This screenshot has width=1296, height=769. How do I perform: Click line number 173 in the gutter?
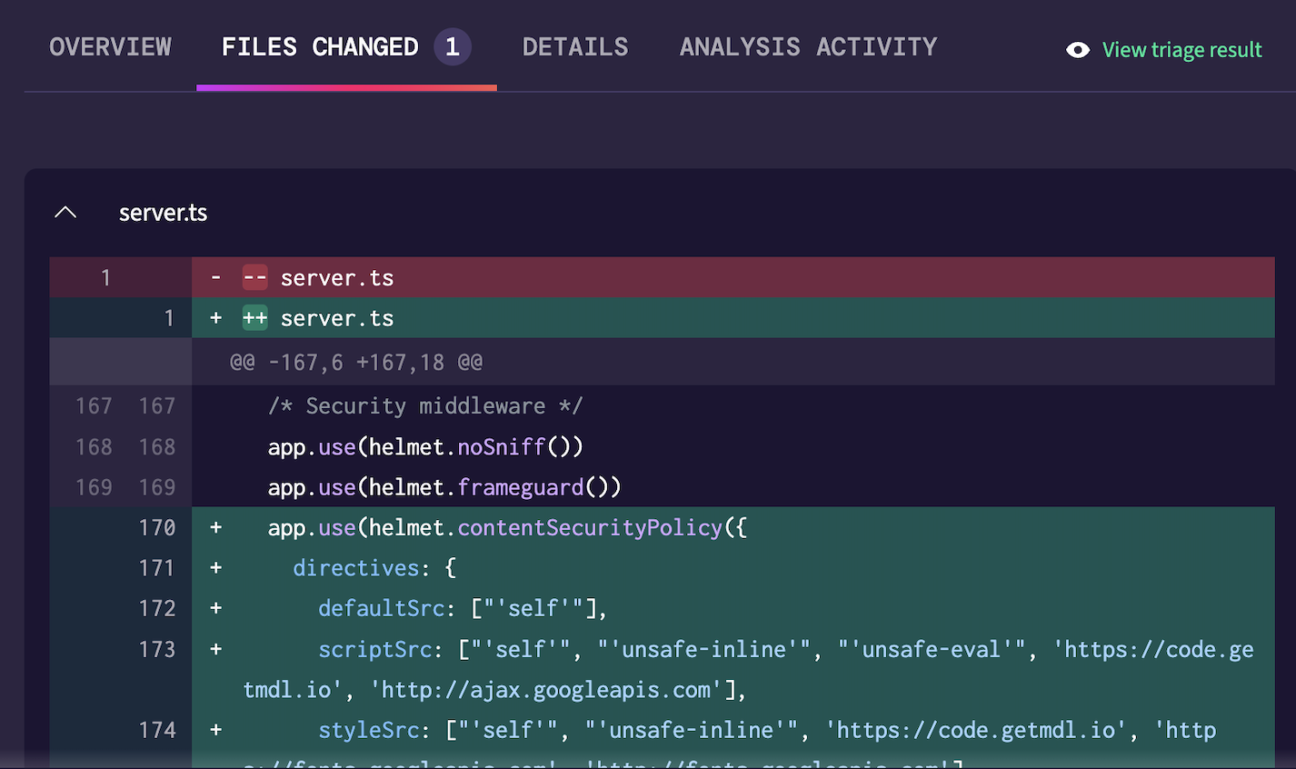click(x=156, y=649)
